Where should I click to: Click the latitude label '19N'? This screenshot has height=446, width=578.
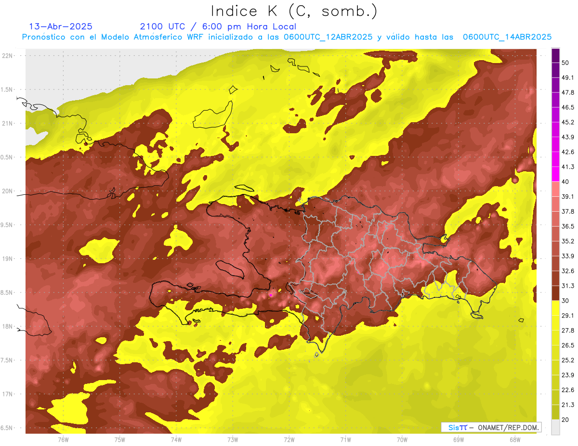tap(8, 259)
